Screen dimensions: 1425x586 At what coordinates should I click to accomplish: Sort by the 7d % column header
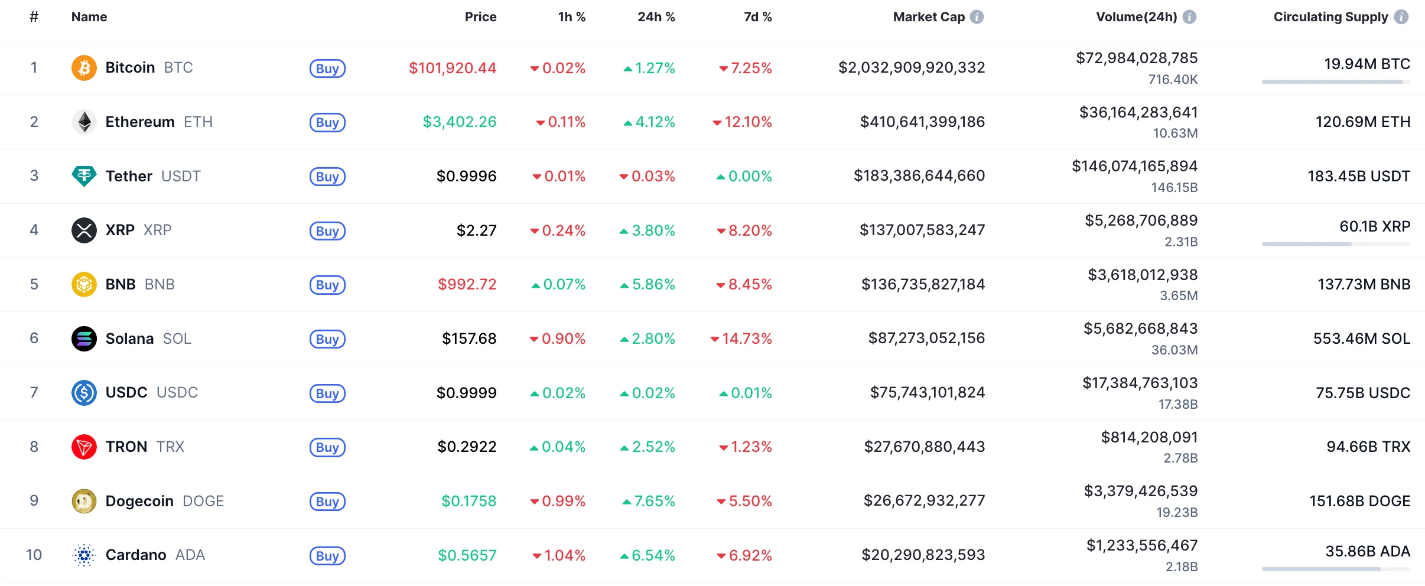point(757,17)
